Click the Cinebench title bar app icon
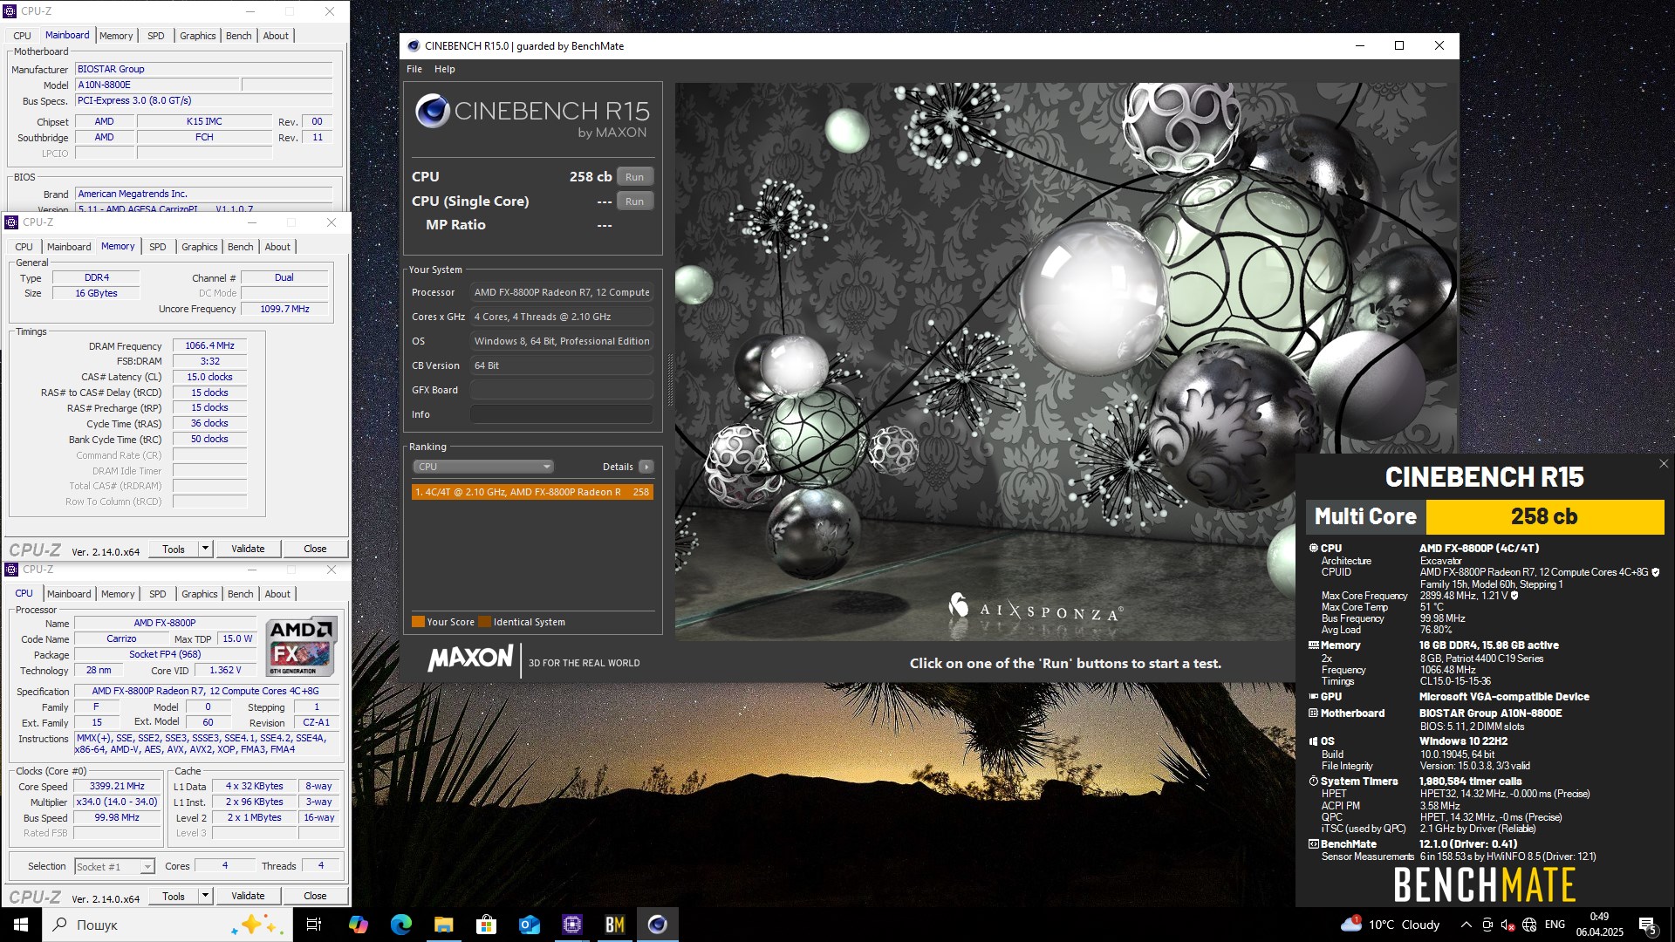This screenshot has width=1675, height=942. [412, 46]
